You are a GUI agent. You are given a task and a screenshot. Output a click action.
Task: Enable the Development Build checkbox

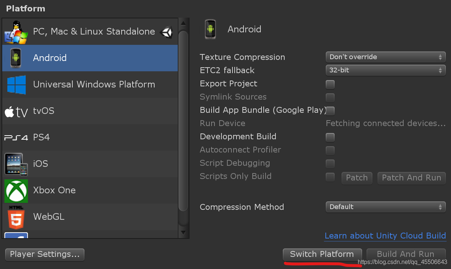[x=330, y=137]
